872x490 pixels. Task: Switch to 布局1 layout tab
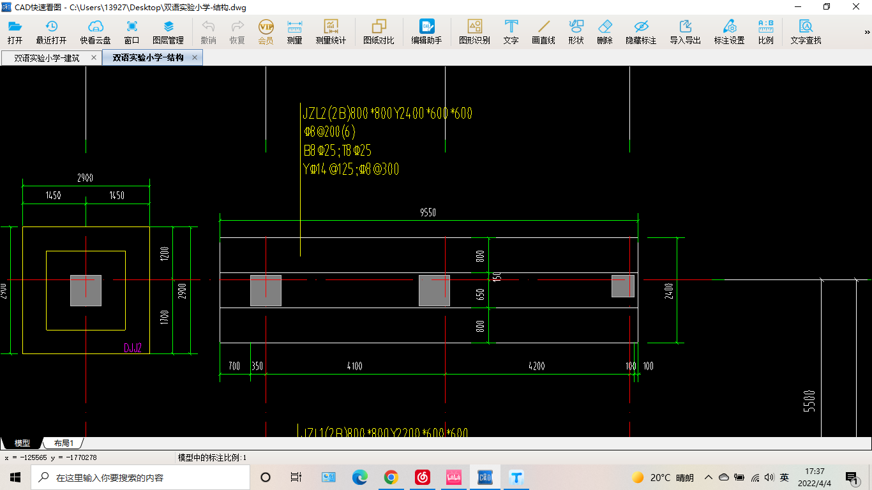point(63,443)
